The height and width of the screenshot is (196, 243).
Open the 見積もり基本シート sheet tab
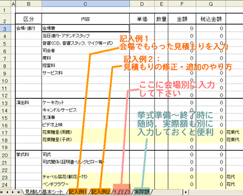[44, 192]
